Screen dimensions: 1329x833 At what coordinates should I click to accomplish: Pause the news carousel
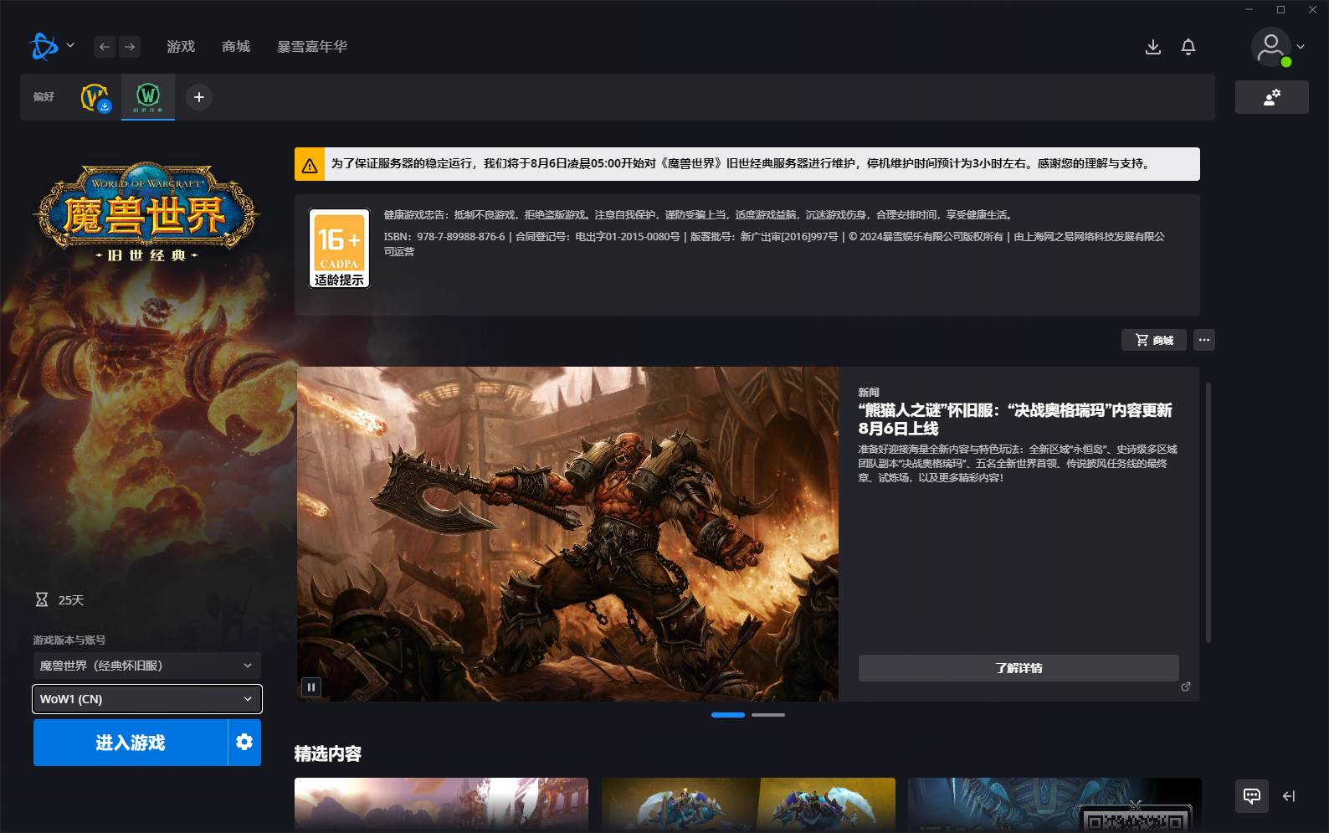(x=310, y=687)
